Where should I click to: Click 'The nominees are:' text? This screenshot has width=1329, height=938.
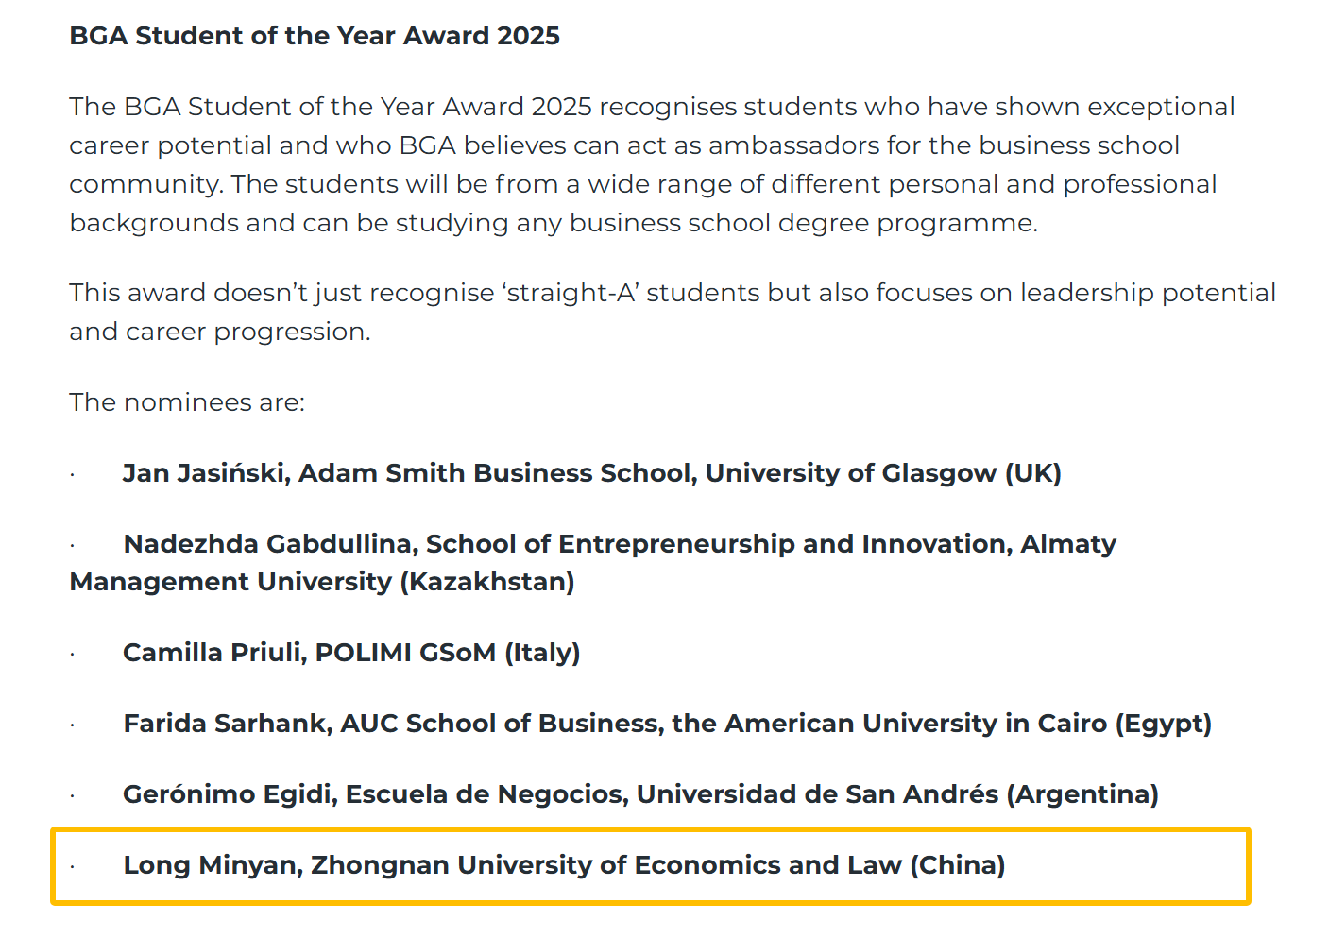(187, 402)
